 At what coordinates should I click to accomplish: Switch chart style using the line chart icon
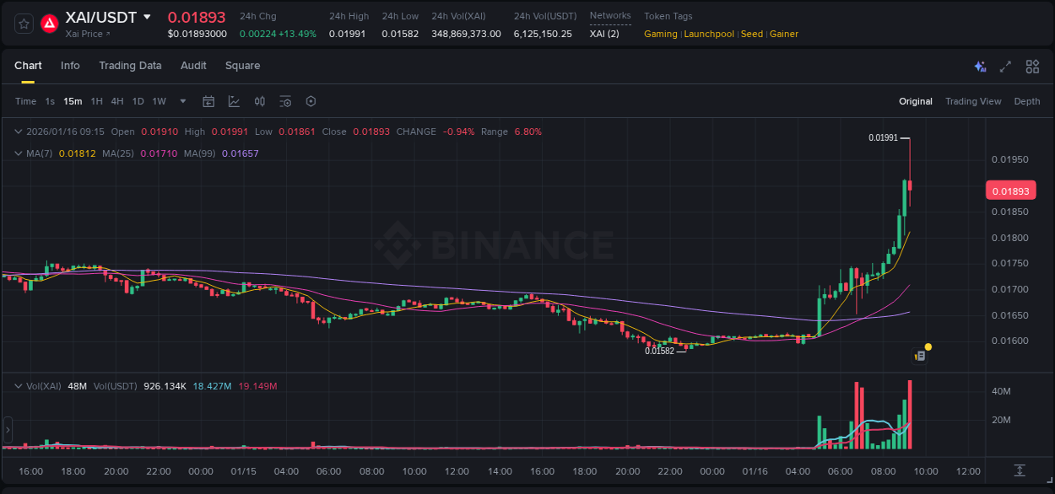[234, 101]
